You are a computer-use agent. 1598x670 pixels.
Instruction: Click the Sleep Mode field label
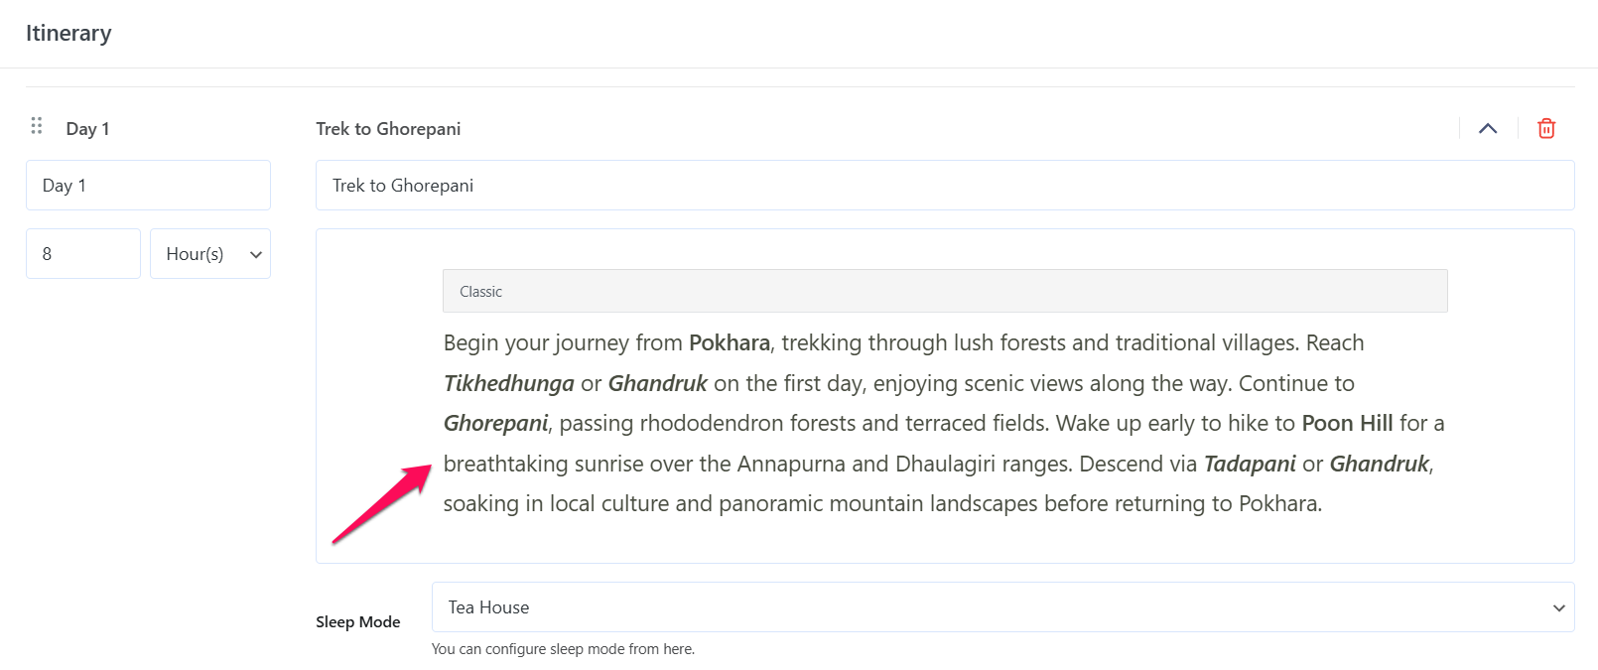click(x=357, y=622)
